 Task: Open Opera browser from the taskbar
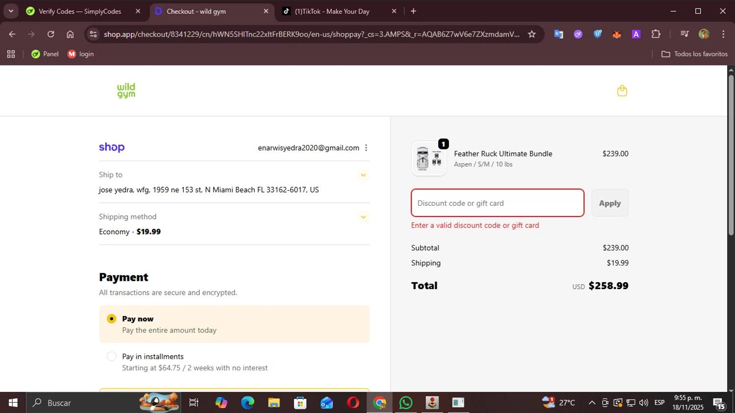pyautogui.click(x=353, y=403)
